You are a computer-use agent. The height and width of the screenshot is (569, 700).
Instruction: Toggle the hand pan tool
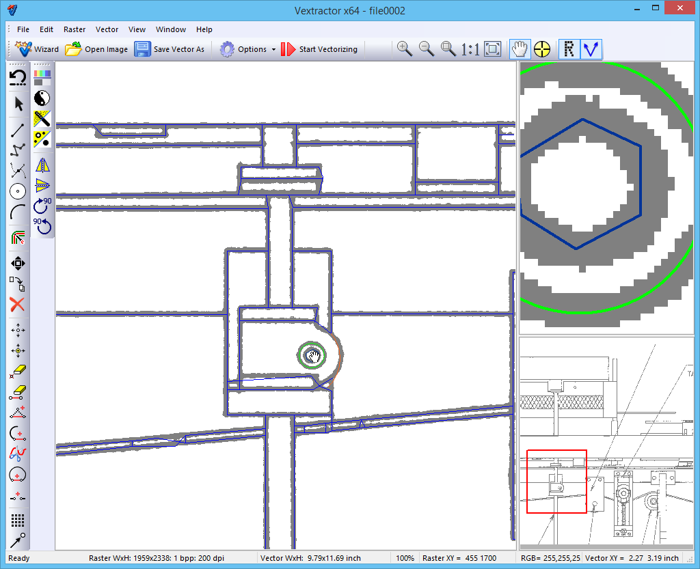[x=520, y=48]
